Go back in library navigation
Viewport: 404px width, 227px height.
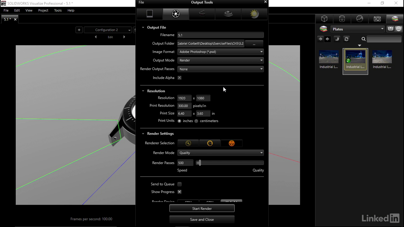tap(320, 39)
